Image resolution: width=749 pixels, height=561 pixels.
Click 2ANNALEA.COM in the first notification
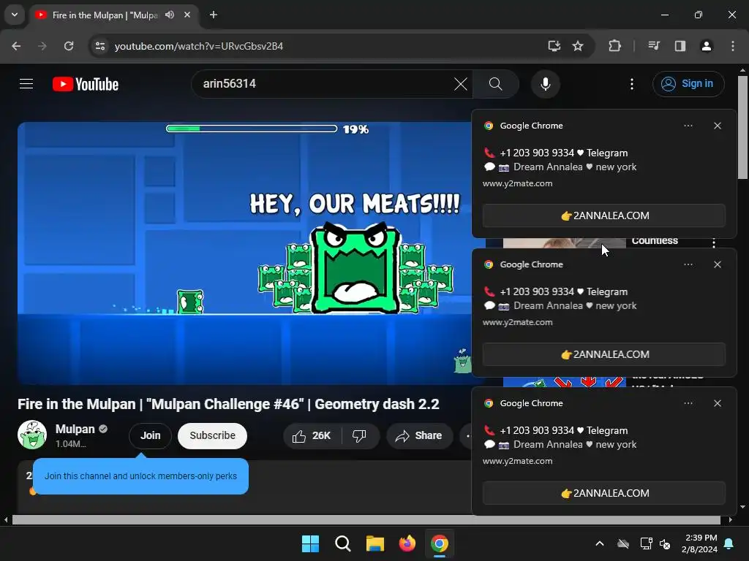[x=603, y=215]
